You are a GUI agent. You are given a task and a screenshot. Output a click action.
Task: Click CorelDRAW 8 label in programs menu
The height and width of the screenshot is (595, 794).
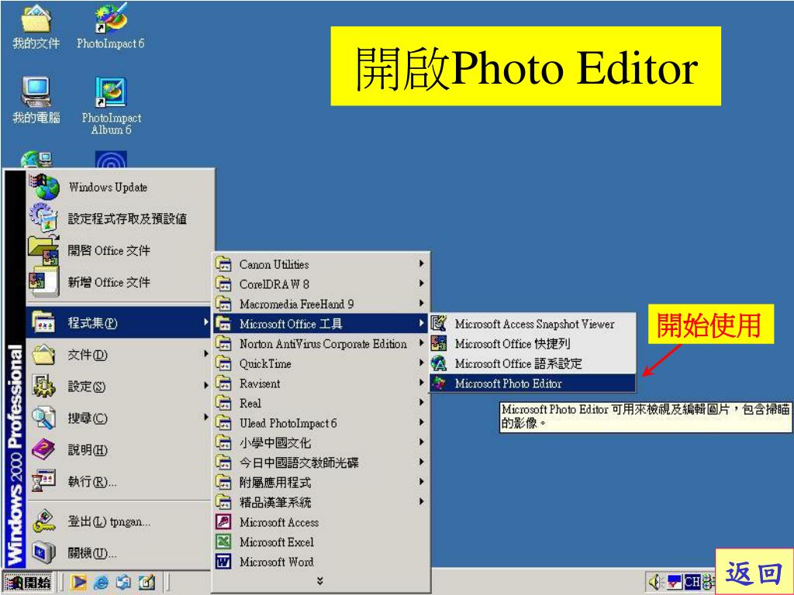click(x=274, y=284)
